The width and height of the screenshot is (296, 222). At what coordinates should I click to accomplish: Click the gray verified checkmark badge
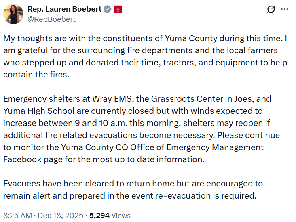pos(107,9)
